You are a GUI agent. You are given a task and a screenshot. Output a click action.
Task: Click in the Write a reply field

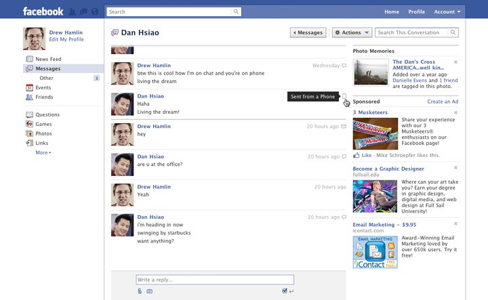pos(214,280)
